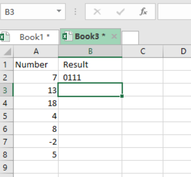Click the Select All triangle corner

[7, 51]
